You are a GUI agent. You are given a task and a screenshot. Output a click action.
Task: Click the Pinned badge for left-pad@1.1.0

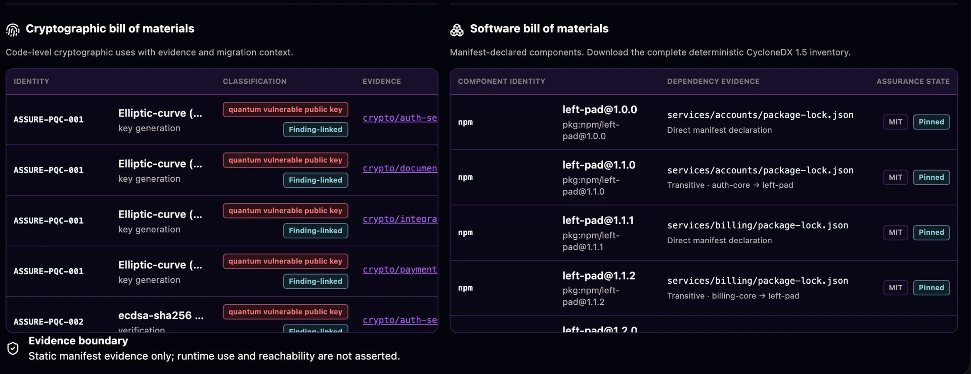click(x=931, y=177)
